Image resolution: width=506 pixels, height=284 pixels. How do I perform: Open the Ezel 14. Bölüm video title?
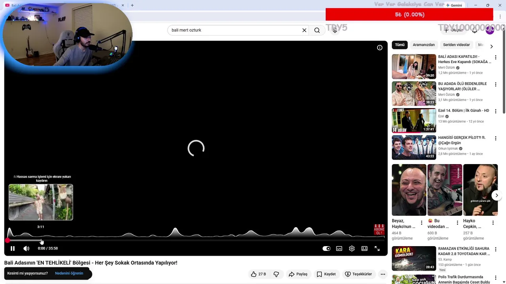(463, 111)
